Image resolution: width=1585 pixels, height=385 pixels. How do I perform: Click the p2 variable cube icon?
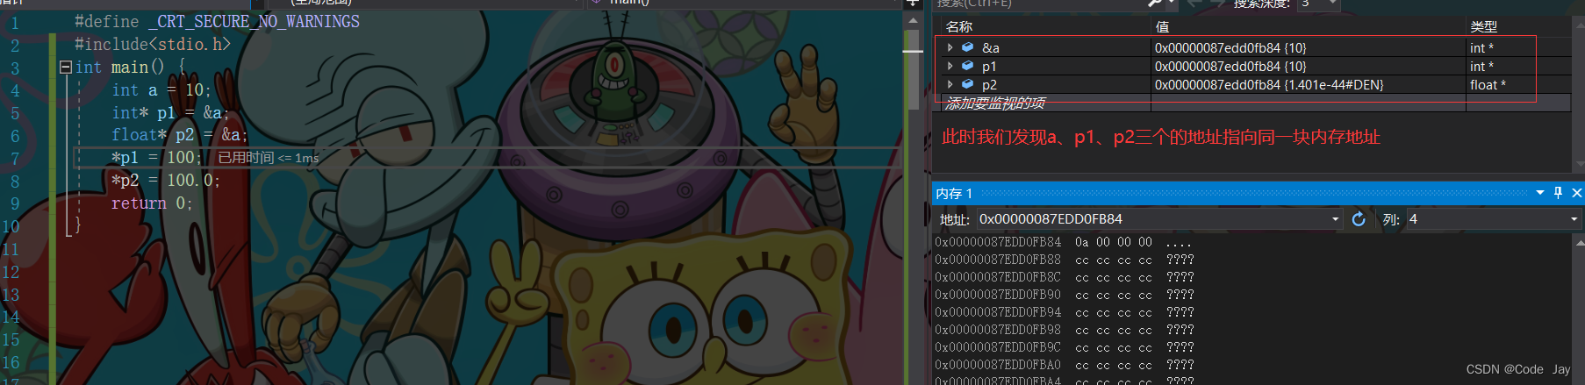tap(967, 84)
